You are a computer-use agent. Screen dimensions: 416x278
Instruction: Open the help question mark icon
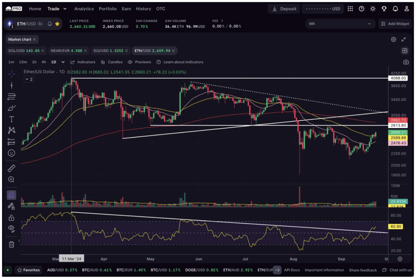[x=361, y=9]
